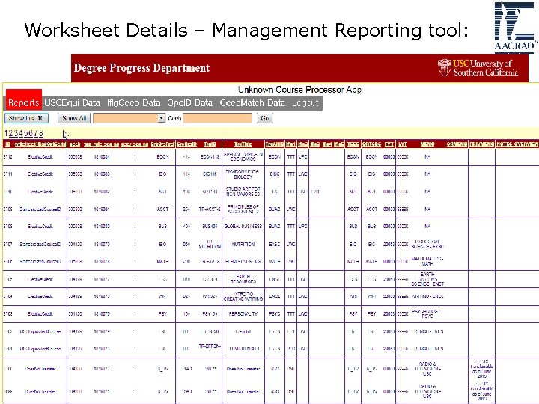The image size is (539, 404).
Task: Go to results page 2
Action: (10, 133)
